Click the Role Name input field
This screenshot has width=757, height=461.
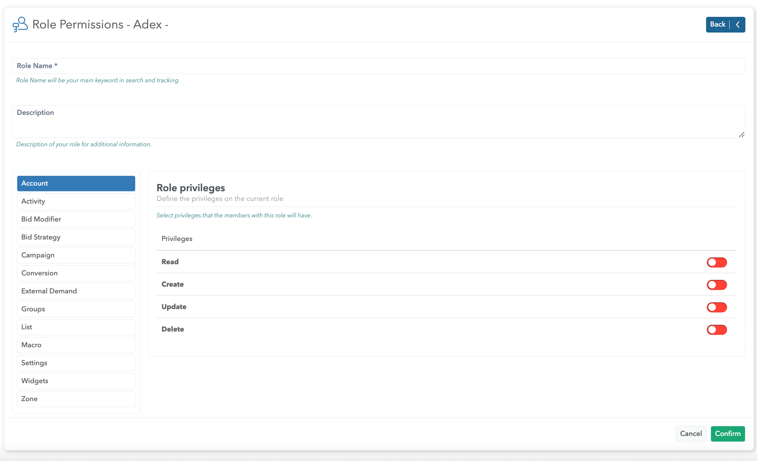pyautogui.click(x=378, y=66)
